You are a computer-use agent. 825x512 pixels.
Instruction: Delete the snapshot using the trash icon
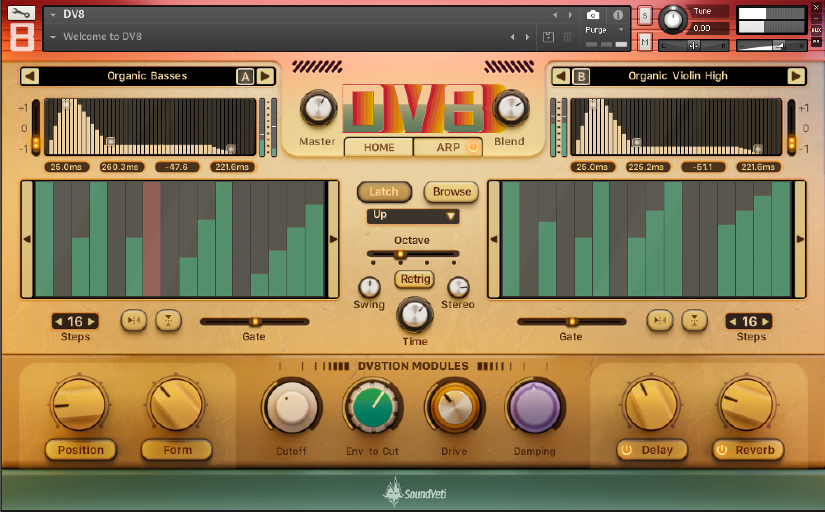tap(568, 37)
